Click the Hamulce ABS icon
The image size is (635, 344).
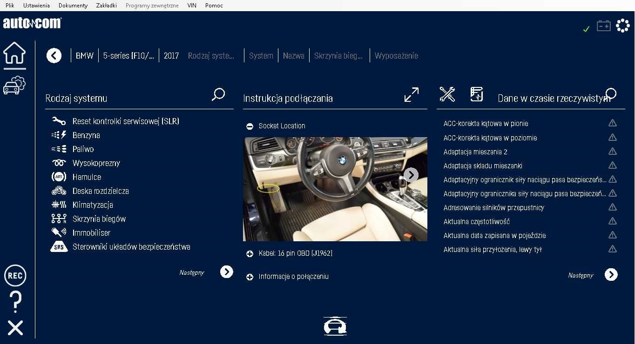[x=59, y=177]
